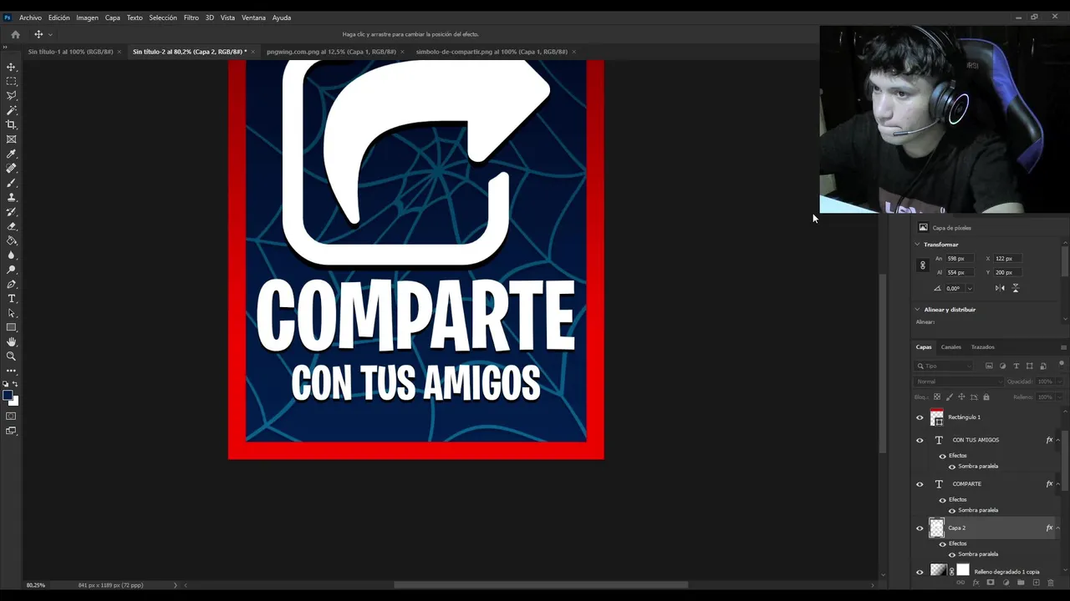
Task: Click the X position input field
Action: (x=1007, y=259)
